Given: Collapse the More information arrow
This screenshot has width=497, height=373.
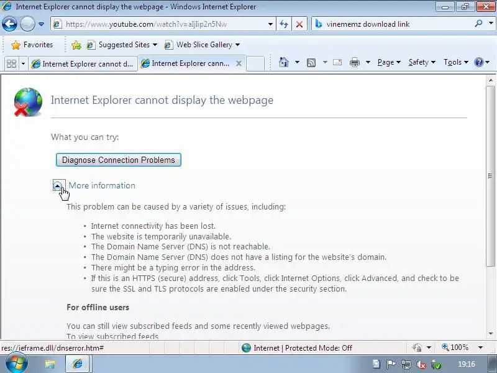Looking at the screenshot, I should [58, 185].
